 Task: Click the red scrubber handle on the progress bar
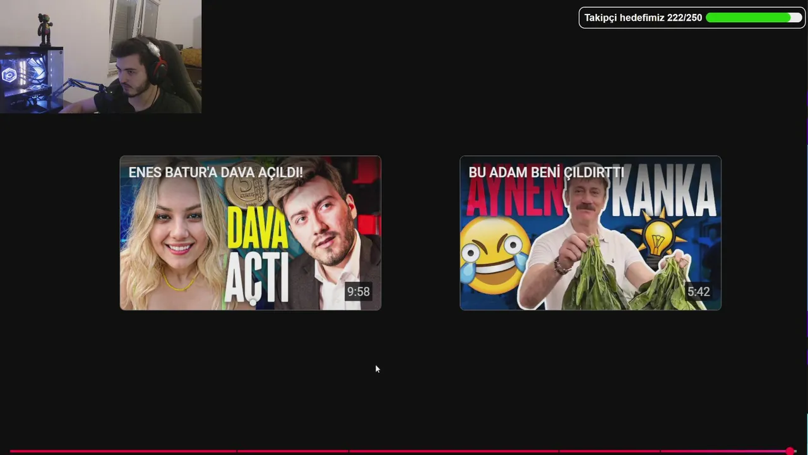tap(790, 451)
